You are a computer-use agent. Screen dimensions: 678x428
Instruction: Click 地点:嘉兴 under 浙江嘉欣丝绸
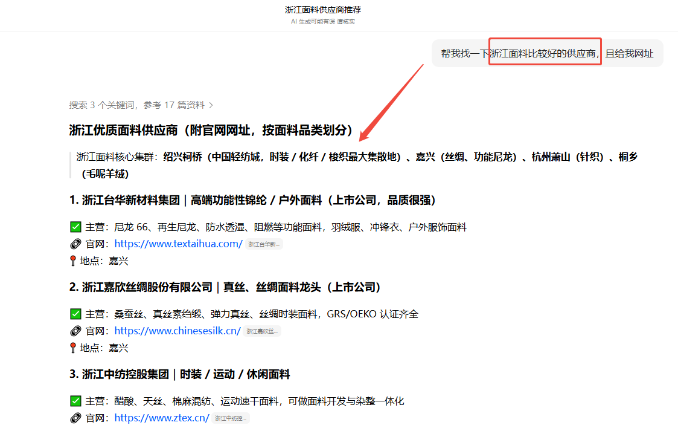pos(104,348)
